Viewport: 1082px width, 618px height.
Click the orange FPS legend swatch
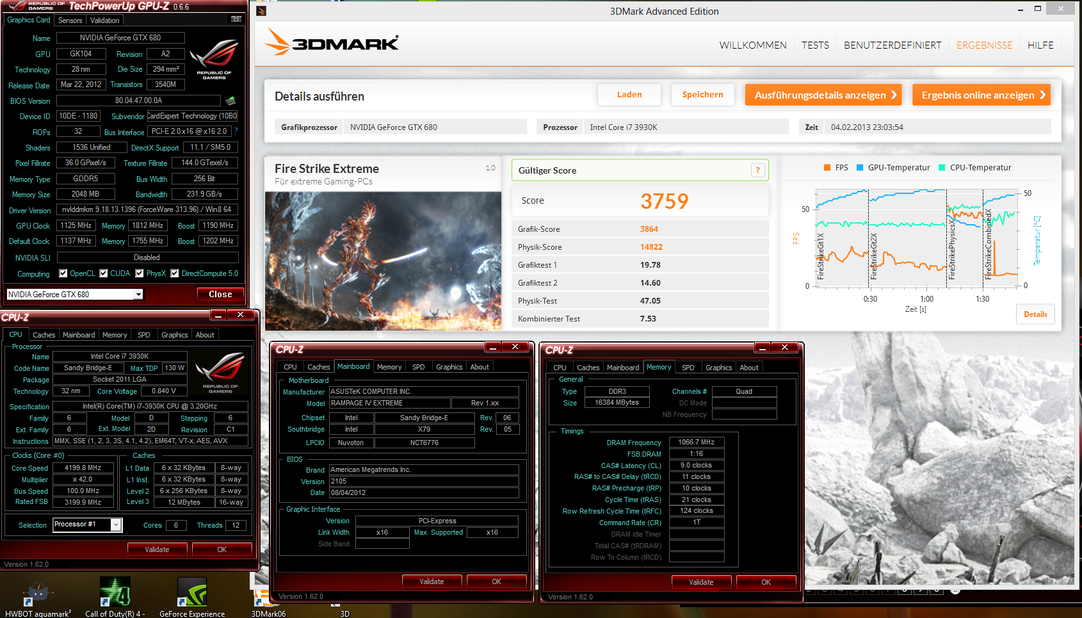point(827,168)
